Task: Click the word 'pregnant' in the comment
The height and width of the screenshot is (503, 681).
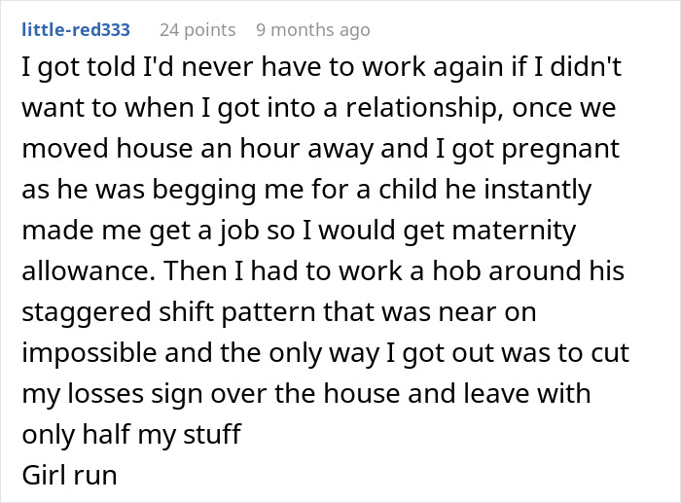Action: pyautogui.click(x=565, y=150)
